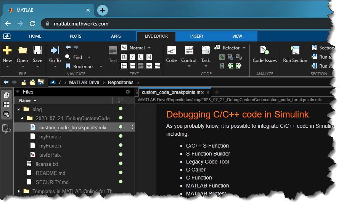
Task: Open testBP.slx in the file tree
Action: point(50,155)
